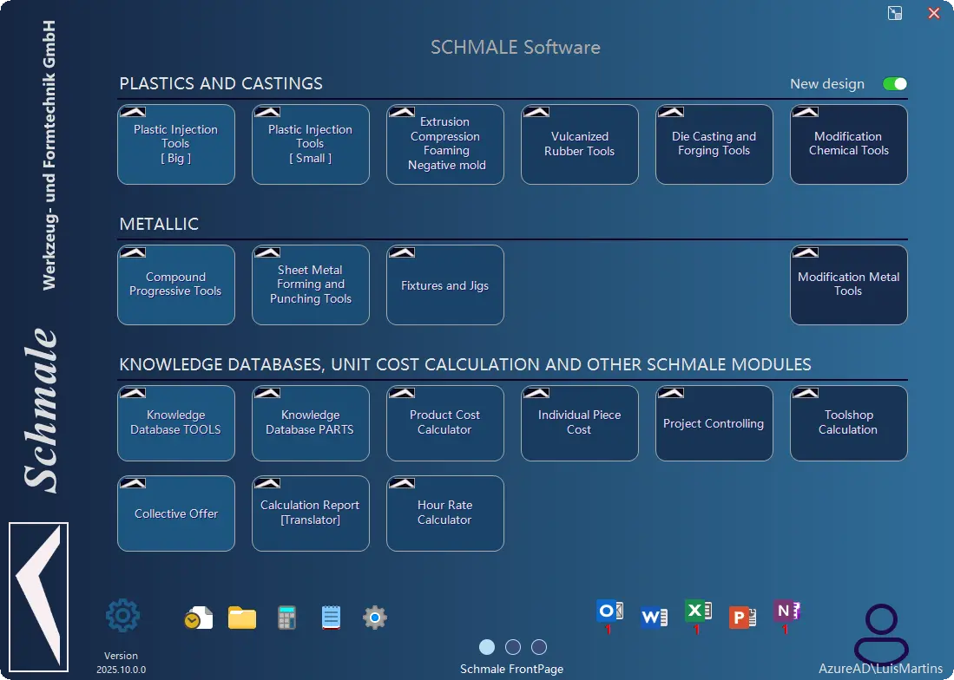
Task: Launch Word from the bottom shortcut icons
Action: (x=654, y=618)
